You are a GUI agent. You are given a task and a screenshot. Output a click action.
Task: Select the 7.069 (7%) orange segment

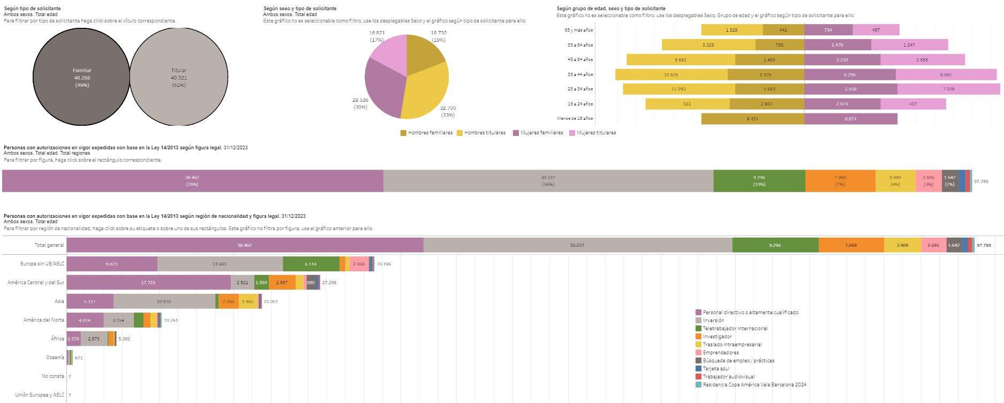pyautogui.click(x=840, y=181)
